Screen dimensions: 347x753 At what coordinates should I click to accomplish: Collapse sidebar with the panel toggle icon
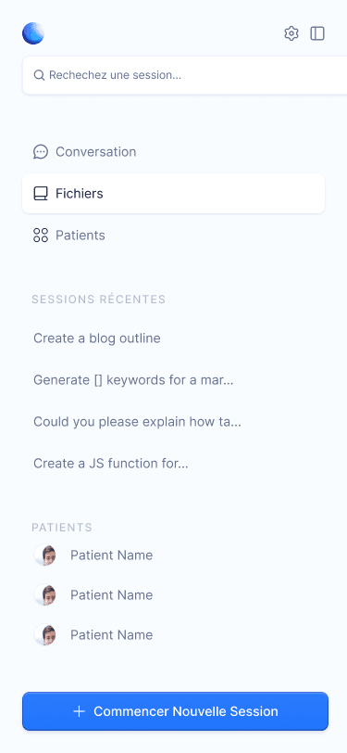[x=317, y=33]
